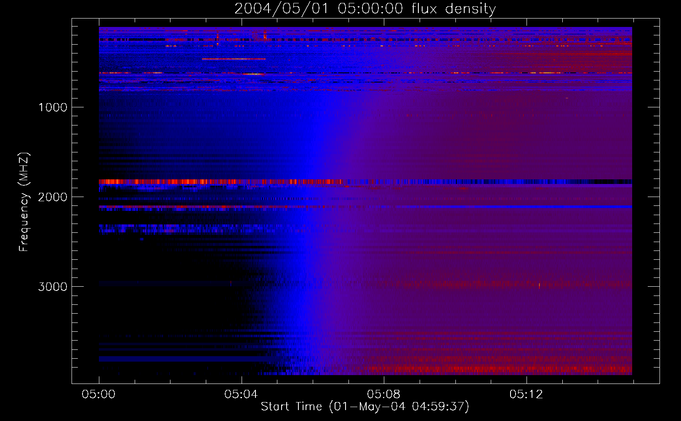
Task: Click the 05:12 time axis label
Action: [x=526, y=394]
